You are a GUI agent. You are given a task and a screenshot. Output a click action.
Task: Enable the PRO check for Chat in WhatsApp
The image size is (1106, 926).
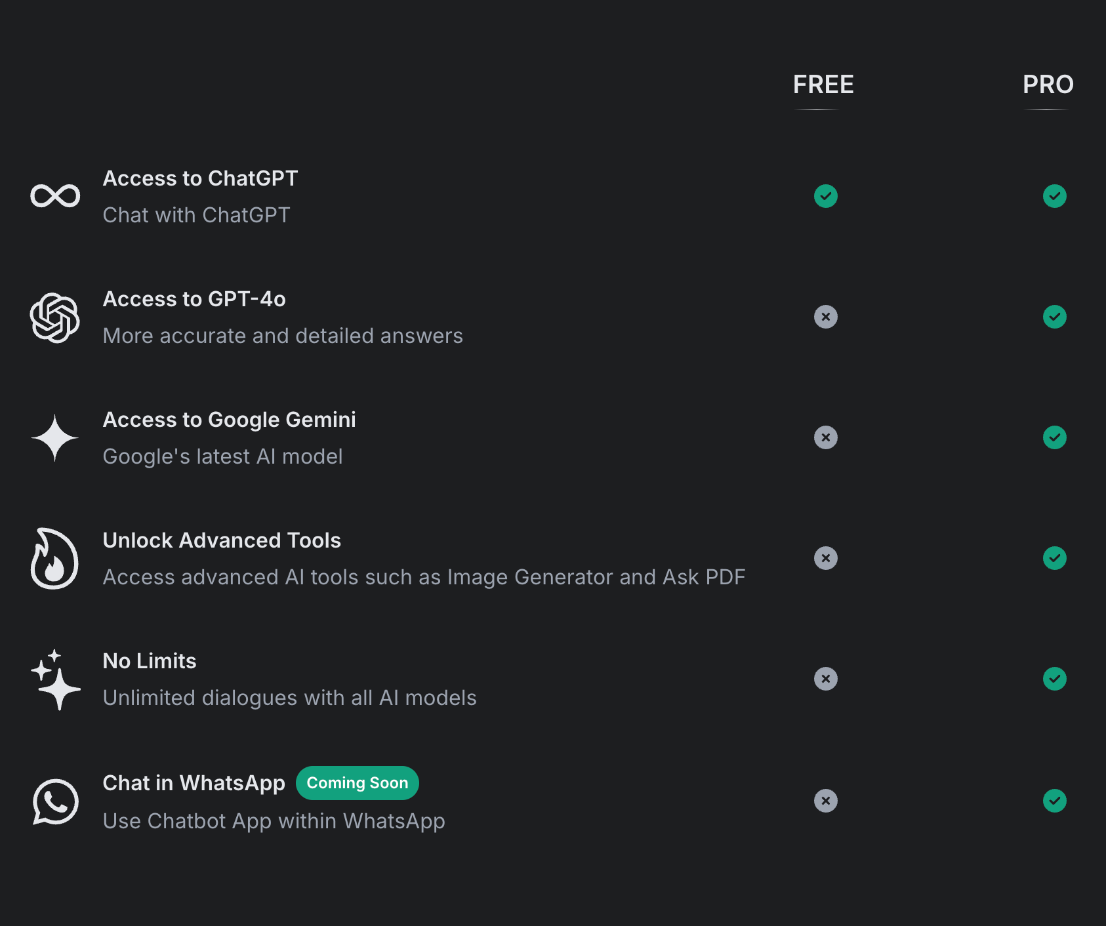[x=1055, y=801]
